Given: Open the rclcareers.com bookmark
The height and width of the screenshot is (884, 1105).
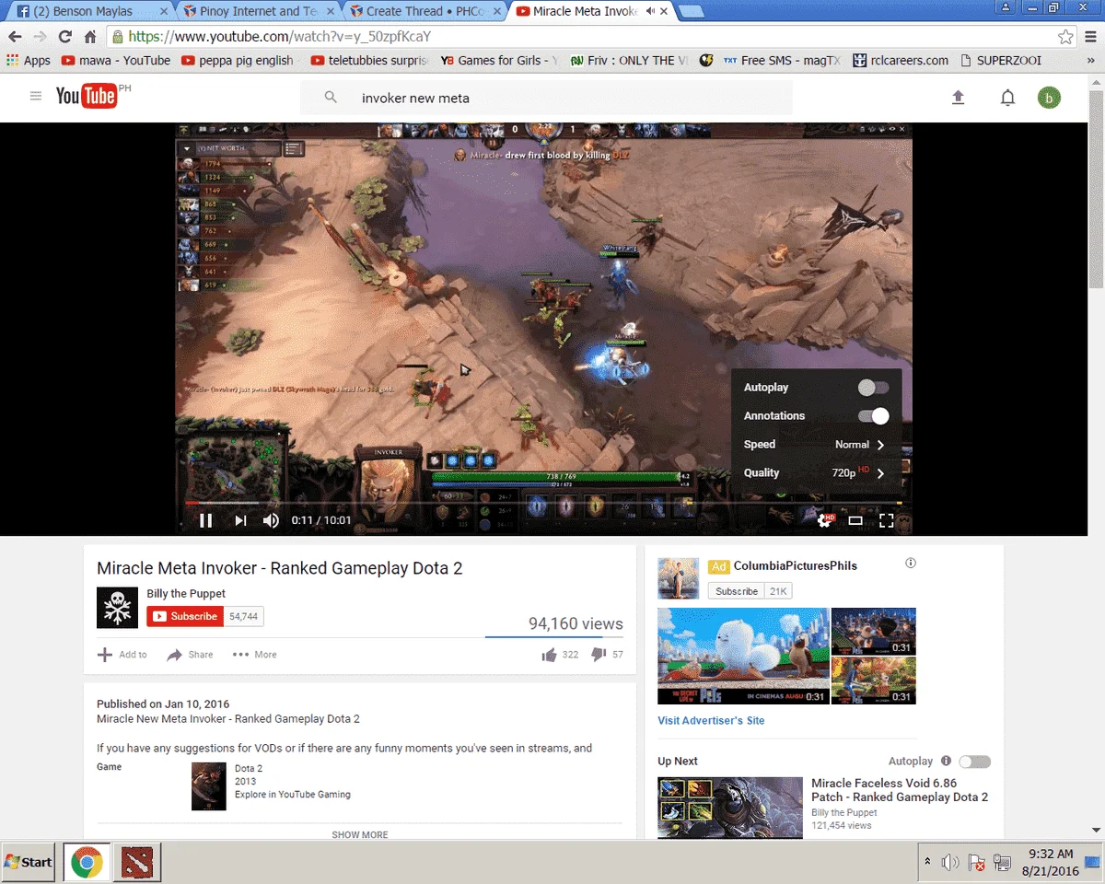Looking at the screenshot, I should point(901,60).
